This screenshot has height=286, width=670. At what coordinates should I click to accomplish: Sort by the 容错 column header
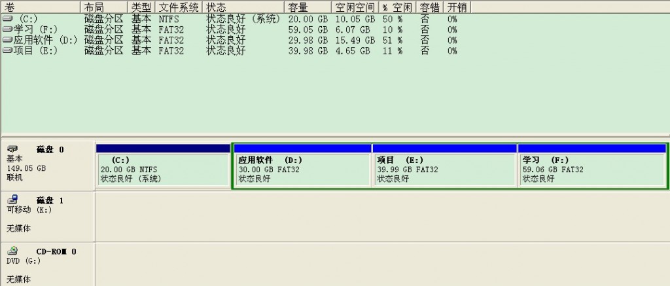click(x=430, y=7)
